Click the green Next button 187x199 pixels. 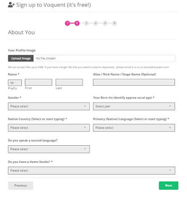pyautogui.click(x=169, y=186)
